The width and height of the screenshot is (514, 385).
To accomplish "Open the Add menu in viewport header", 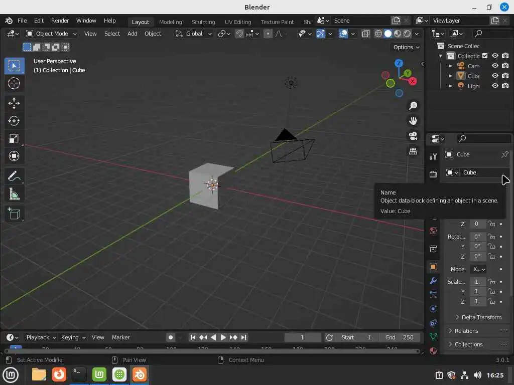I will pos(133,34).
